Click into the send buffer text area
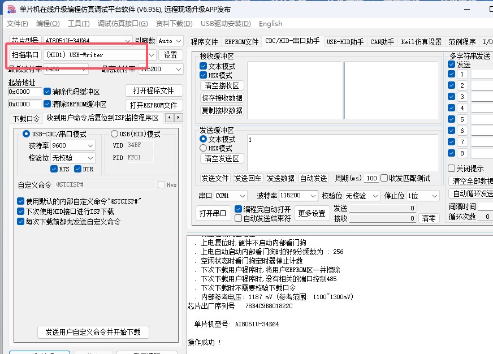This screenshot has height=354, width=493. coord(343,153)
